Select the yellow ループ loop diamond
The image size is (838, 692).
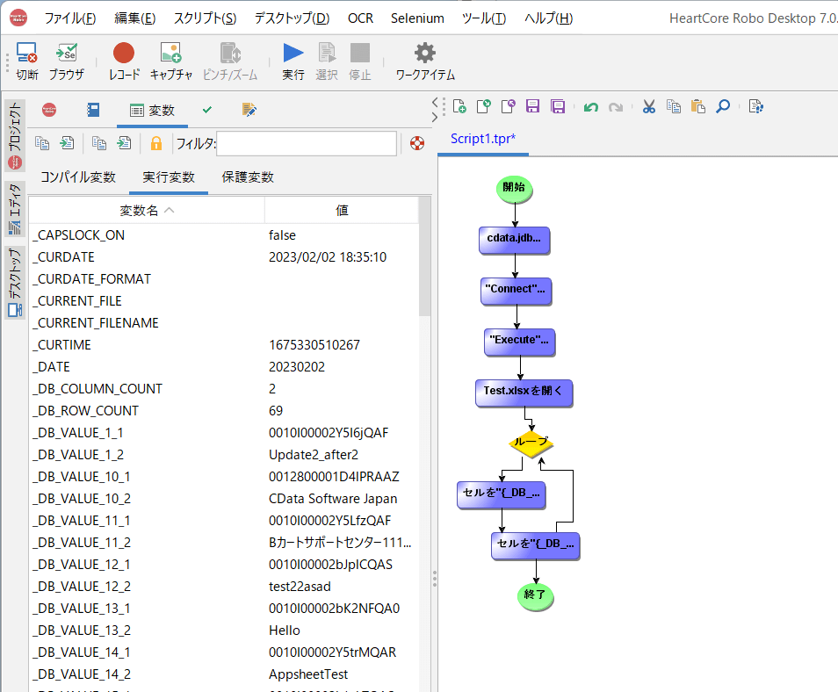(531, 443)
